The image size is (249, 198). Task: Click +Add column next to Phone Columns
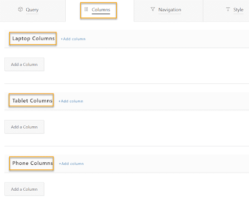[71, 163]
